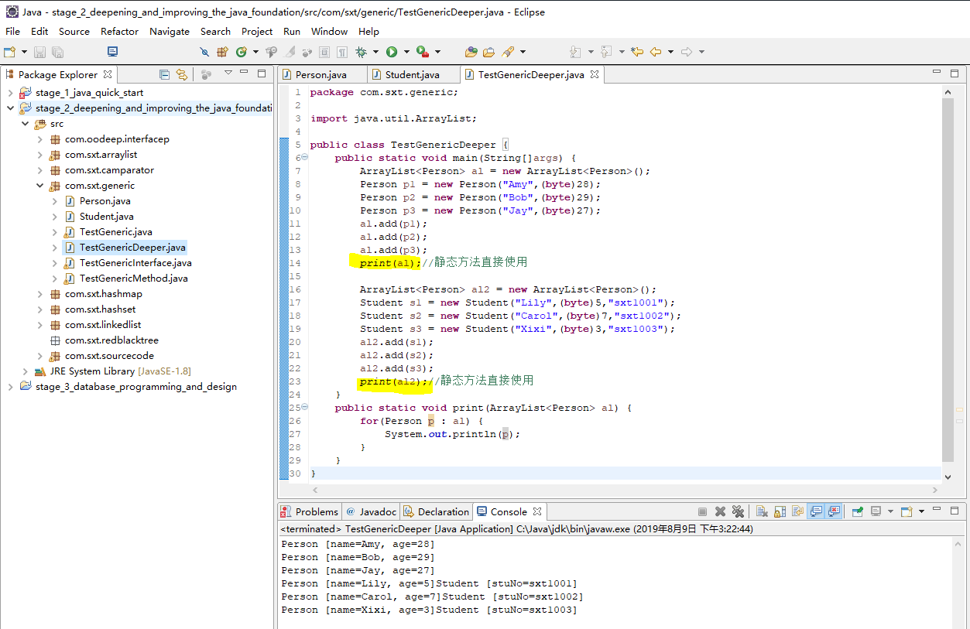Screen dimensions: 970x629
Task: Click the Debug bug icon
Action: point(361,52)
